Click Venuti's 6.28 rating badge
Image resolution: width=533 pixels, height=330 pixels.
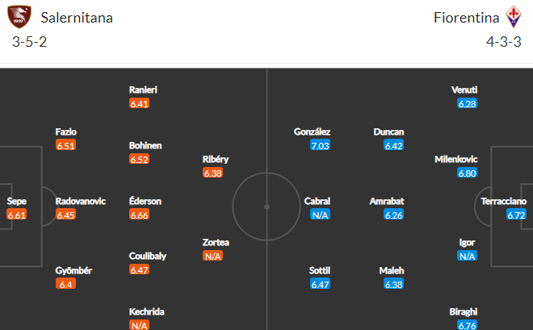click(467, 103)
